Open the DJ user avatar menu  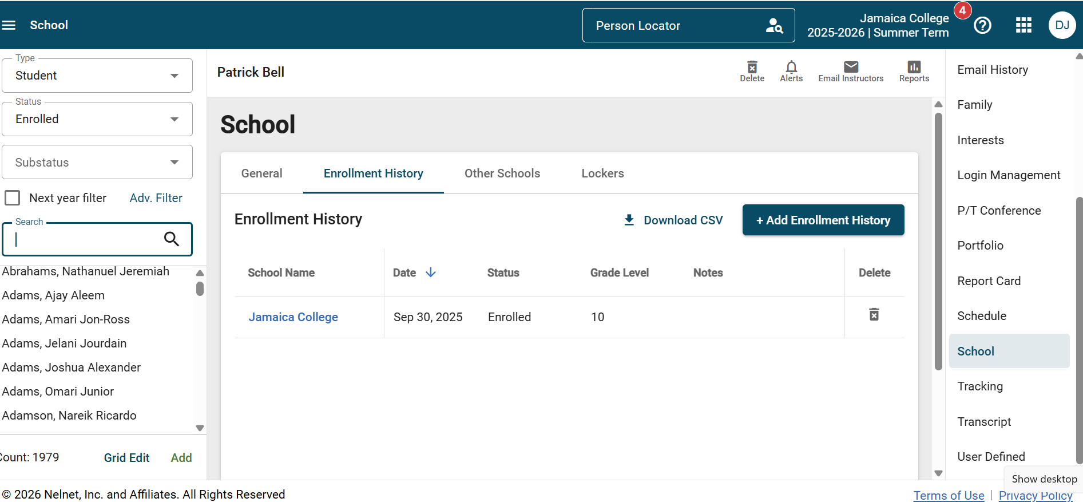point(1062,25)
